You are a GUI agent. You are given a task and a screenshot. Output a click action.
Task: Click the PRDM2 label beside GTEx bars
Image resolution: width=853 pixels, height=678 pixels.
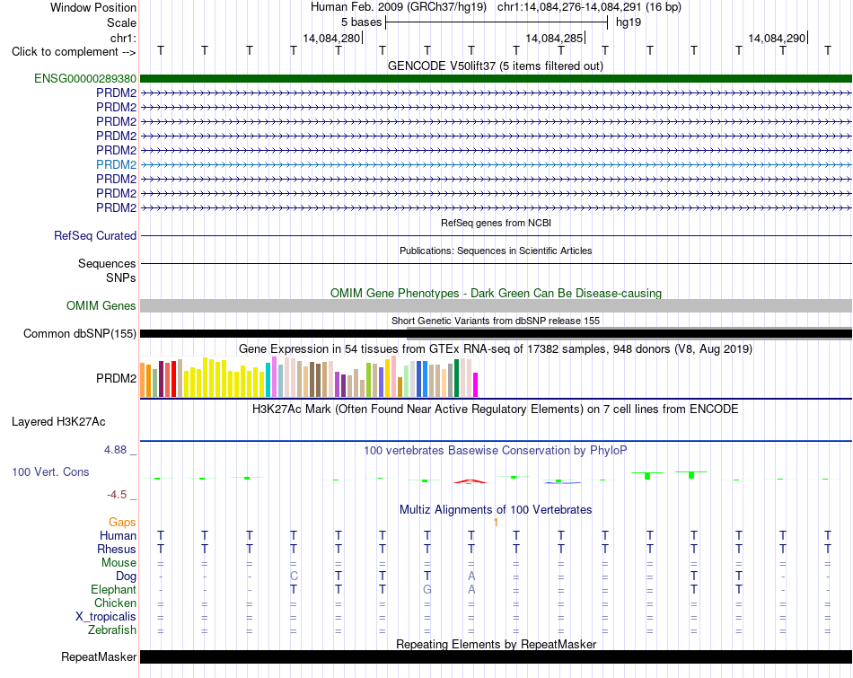tap(116, 378)
